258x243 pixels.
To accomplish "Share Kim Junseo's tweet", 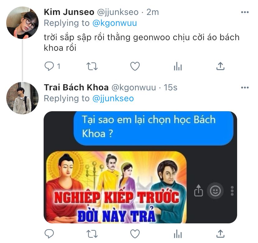I will point(220,66).
